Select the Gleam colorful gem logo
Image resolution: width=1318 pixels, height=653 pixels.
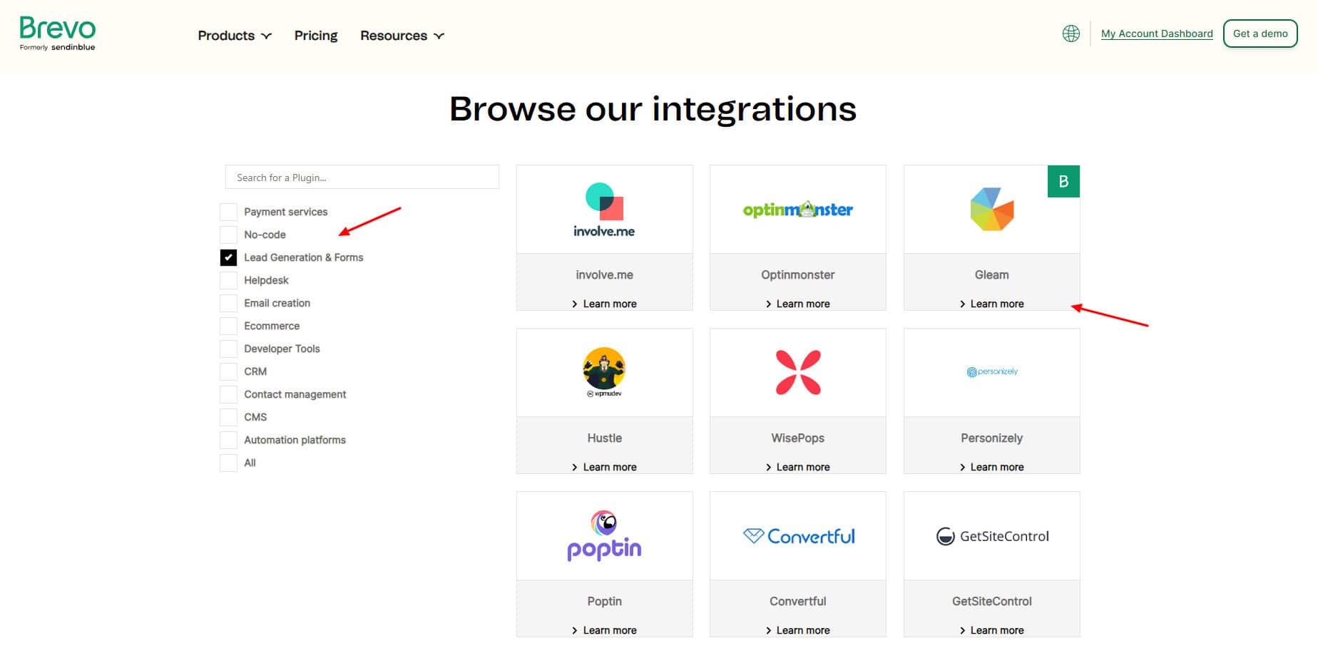pyautogui.click(x=991, y=210)
